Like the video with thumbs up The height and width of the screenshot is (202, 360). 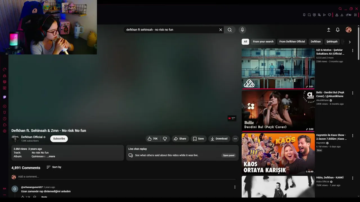[x=152, y=139]
